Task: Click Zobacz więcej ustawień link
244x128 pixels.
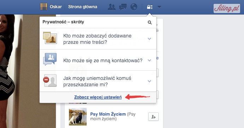Action: point(98,97)
